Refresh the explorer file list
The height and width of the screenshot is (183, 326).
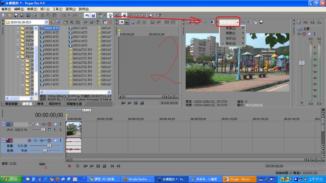coord(58,22)
